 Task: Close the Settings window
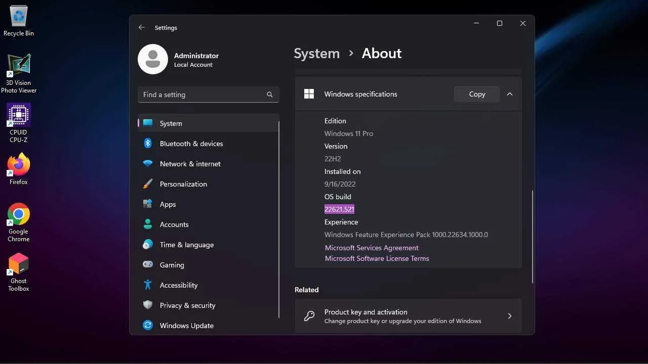pyautogui.click(x=523, y=23)
